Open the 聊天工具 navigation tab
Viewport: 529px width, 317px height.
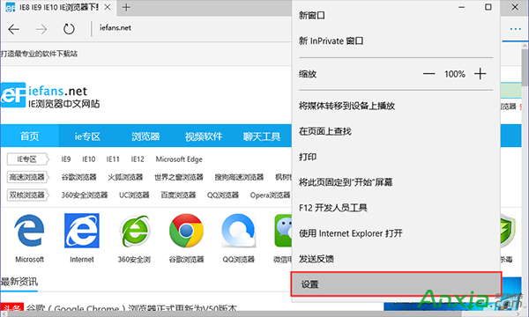tap(262, 136)
